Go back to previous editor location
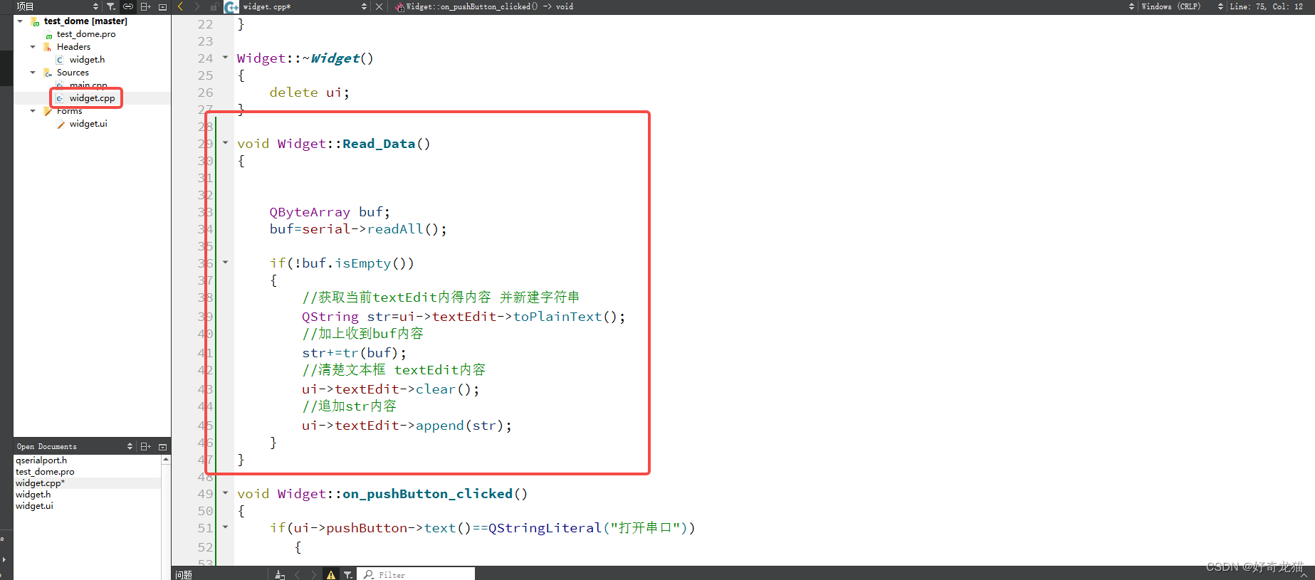1315x580 pixels. pos(180,6)
